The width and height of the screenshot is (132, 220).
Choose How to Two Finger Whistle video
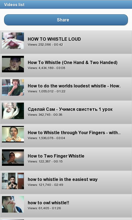coord(56,156)
